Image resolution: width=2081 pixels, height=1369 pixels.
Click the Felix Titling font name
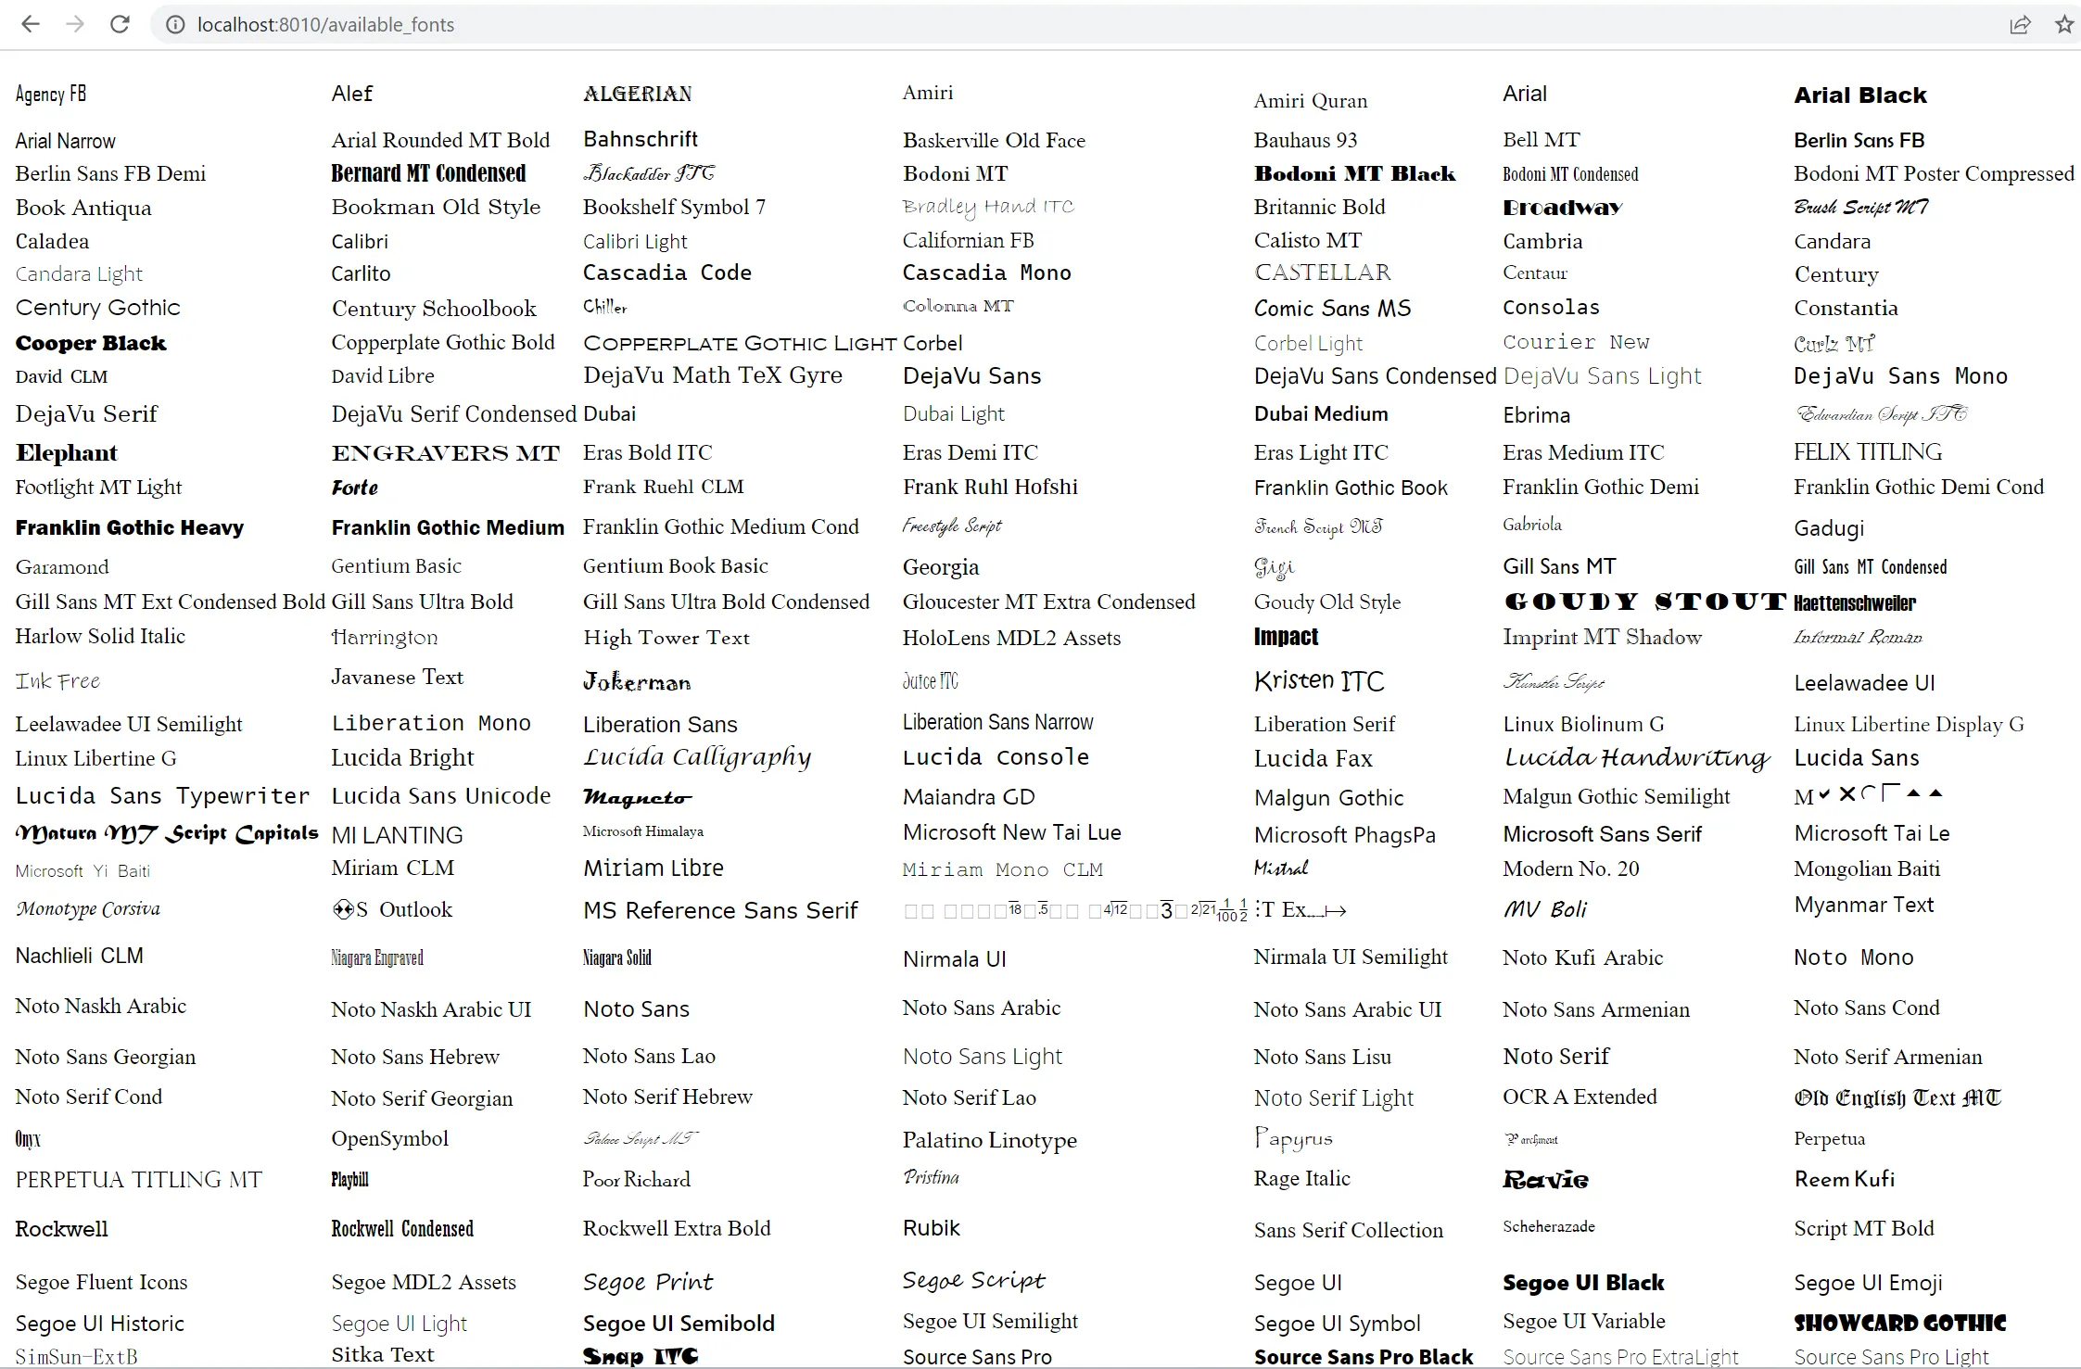(x=1868, y=452)
